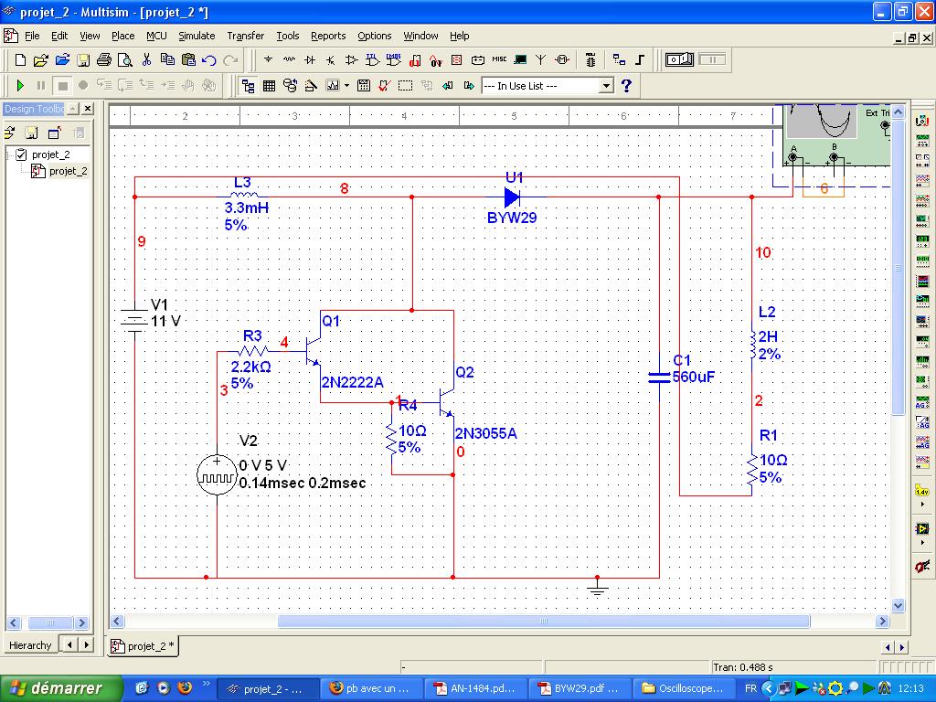Click the blue Help question mark
The height and width of the screenshot is (702, 936).
626,86
